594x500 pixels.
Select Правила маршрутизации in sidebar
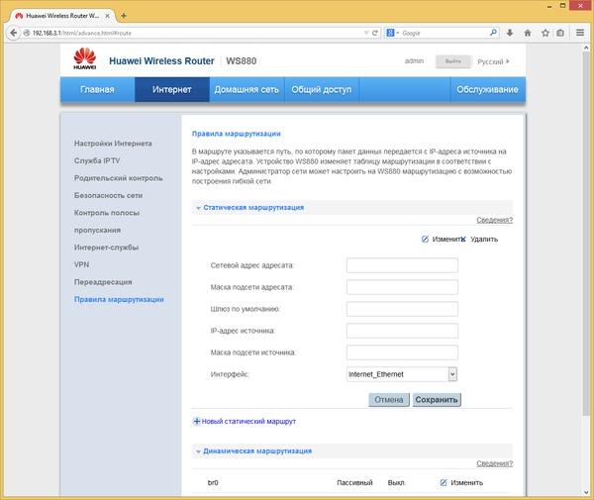[x=119, y=299]
